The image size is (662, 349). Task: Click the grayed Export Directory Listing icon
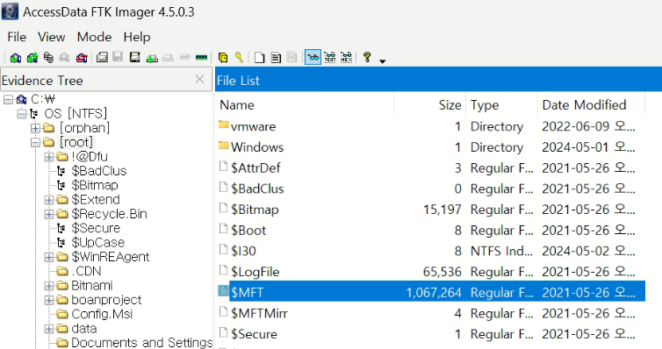291,57
